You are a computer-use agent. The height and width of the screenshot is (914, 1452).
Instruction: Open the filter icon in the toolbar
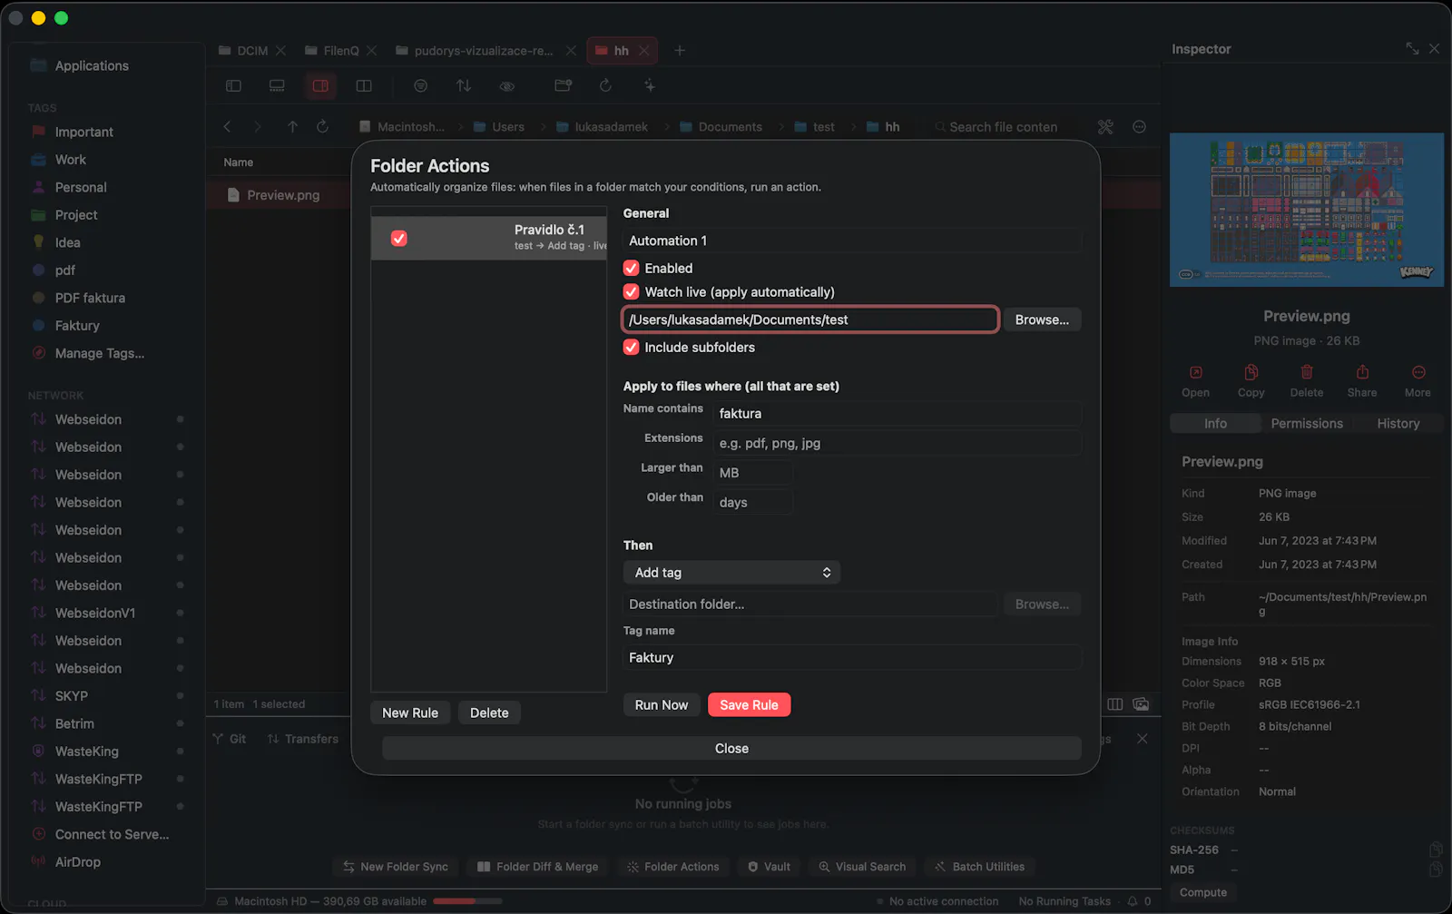(x=420, y=85)
